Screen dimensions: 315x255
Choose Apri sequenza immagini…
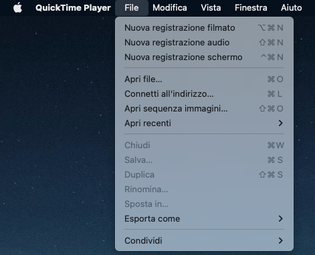(x=204, y=109)
